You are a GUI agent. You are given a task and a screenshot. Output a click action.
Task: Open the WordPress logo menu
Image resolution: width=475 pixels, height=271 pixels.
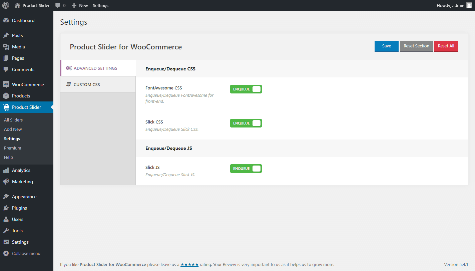click(6, 5)
